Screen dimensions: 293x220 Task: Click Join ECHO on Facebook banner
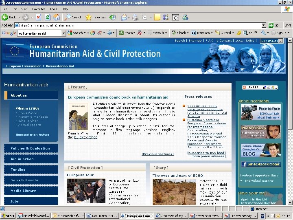pos(261,164)
